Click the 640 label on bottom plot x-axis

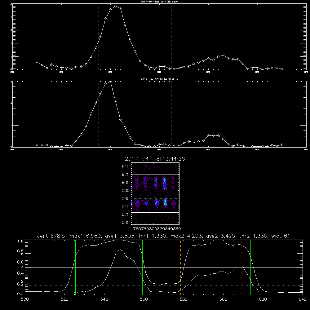coord(303,299)
